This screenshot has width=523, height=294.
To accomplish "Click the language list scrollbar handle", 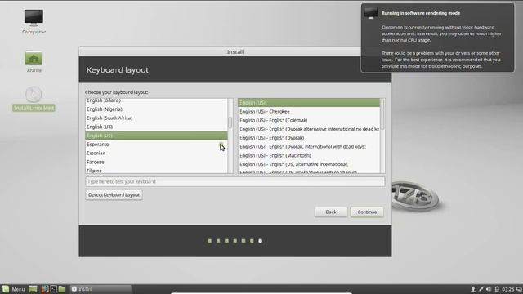I will pyautogui.click(x=230, y=122).
